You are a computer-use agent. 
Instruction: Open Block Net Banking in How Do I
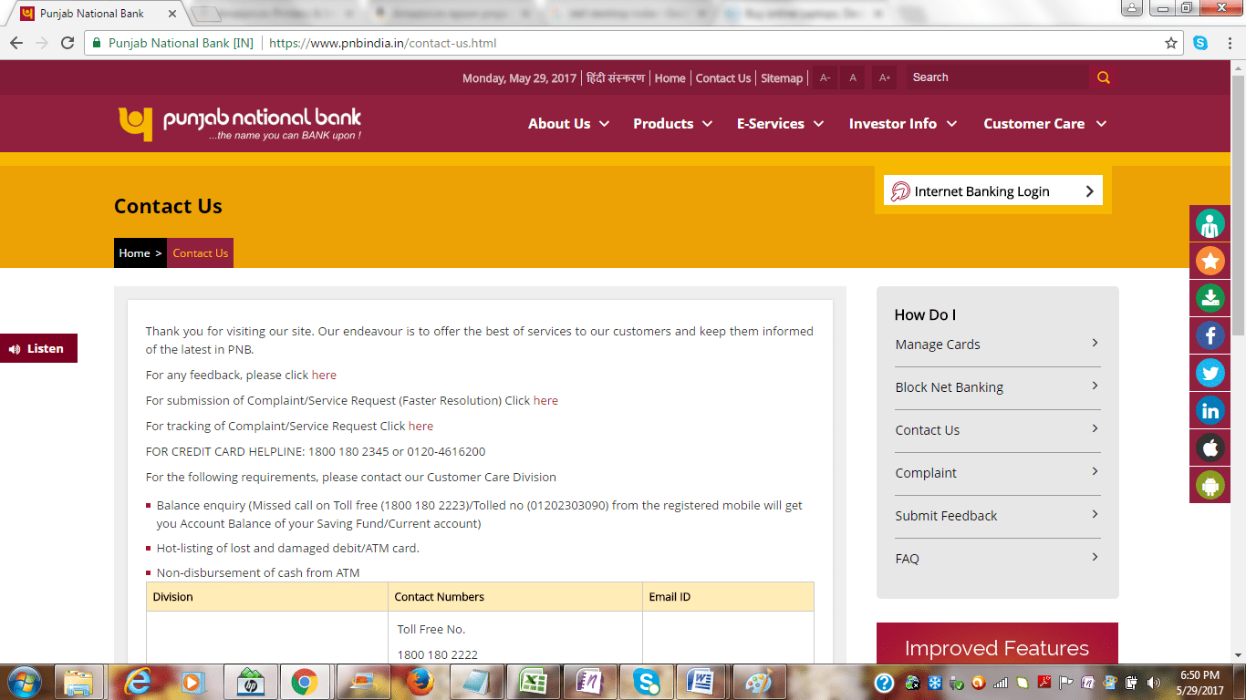997,387
